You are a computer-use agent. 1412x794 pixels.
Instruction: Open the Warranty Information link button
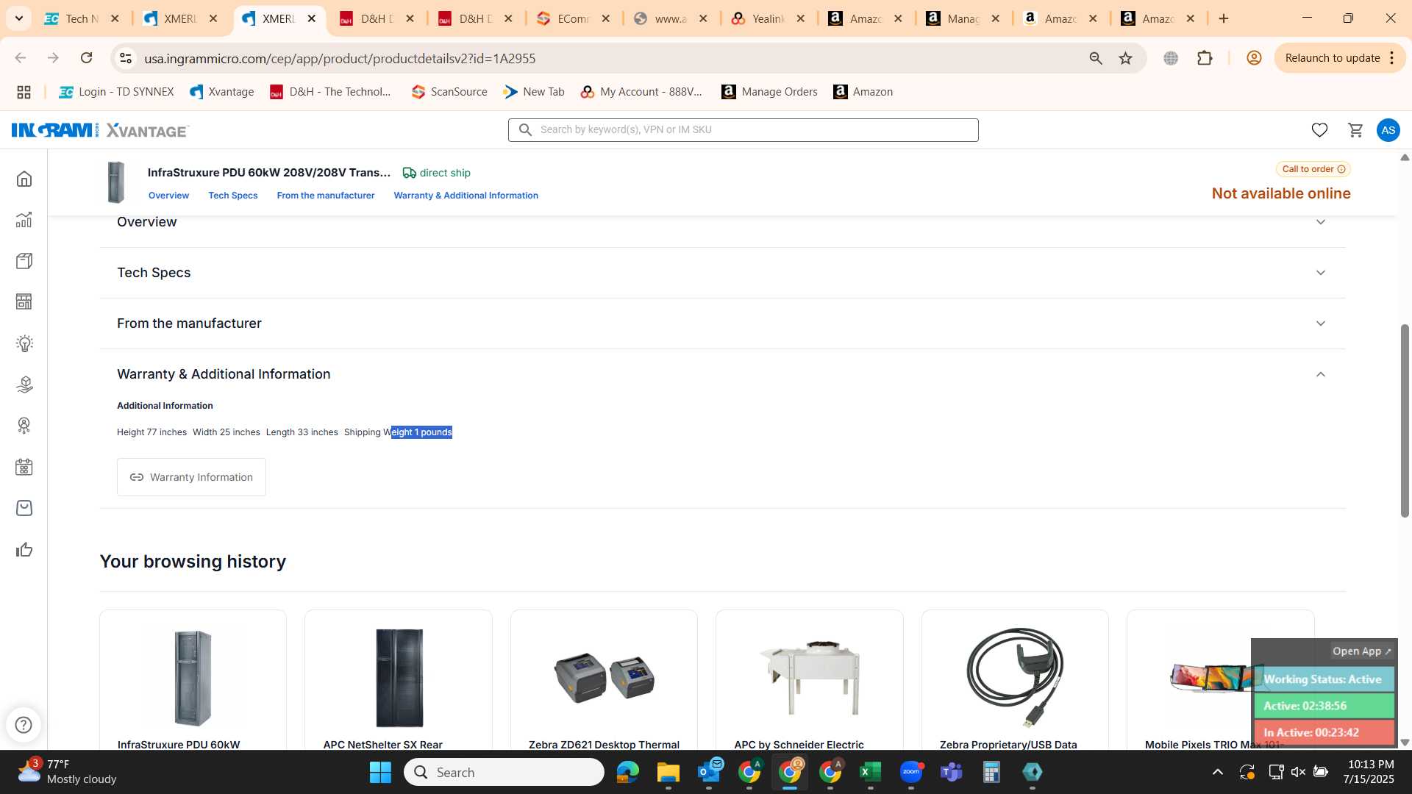[191, 477]
